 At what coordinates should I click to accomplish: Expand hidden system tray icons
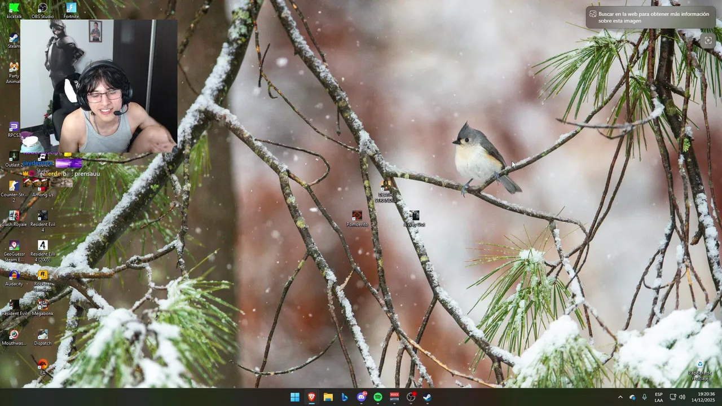[x=620, y=397]
